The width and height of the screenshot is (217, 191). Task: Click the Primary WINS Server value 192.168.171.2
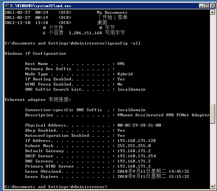[134, 166]
